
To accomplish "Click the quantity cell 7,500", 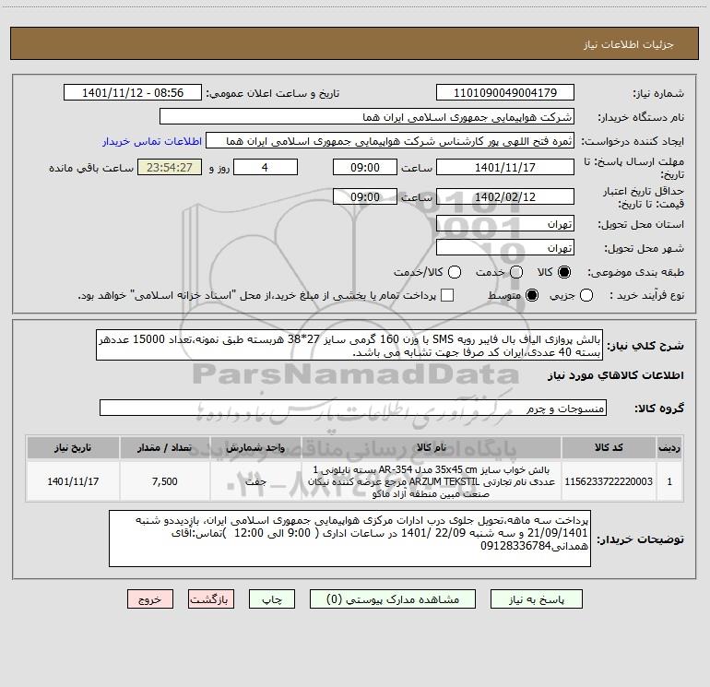I will (165, 481).
